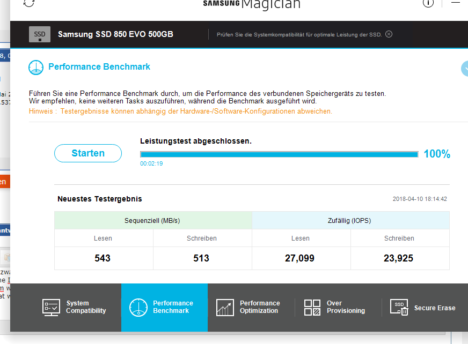The image size is (468, 344).
Task: Open Over Provisioning tab
Action: click(338, 308)
